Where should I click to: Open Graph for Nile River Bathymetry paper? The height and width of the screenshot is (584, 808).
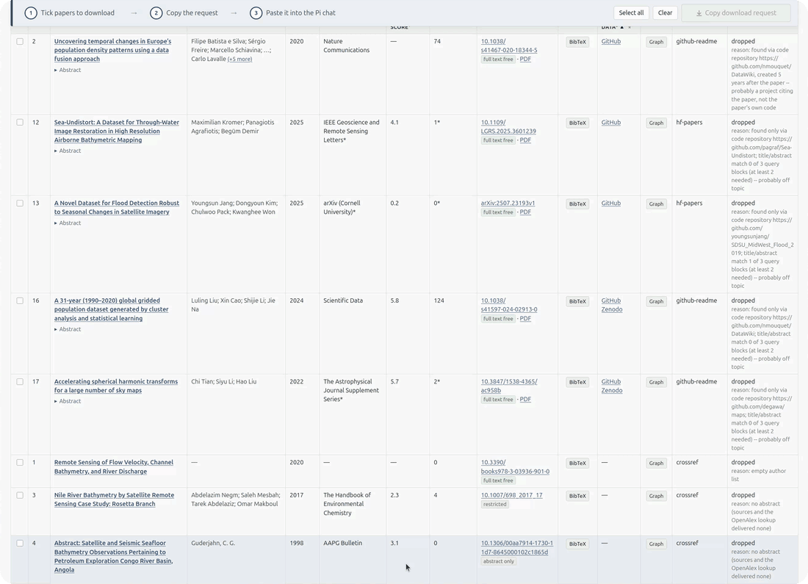point(656,496)
